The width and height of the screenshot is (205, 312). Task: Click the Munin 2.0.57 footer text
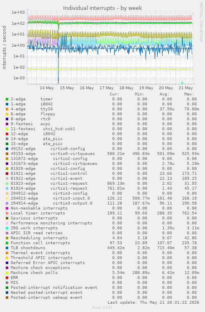[x=102, y=307]
